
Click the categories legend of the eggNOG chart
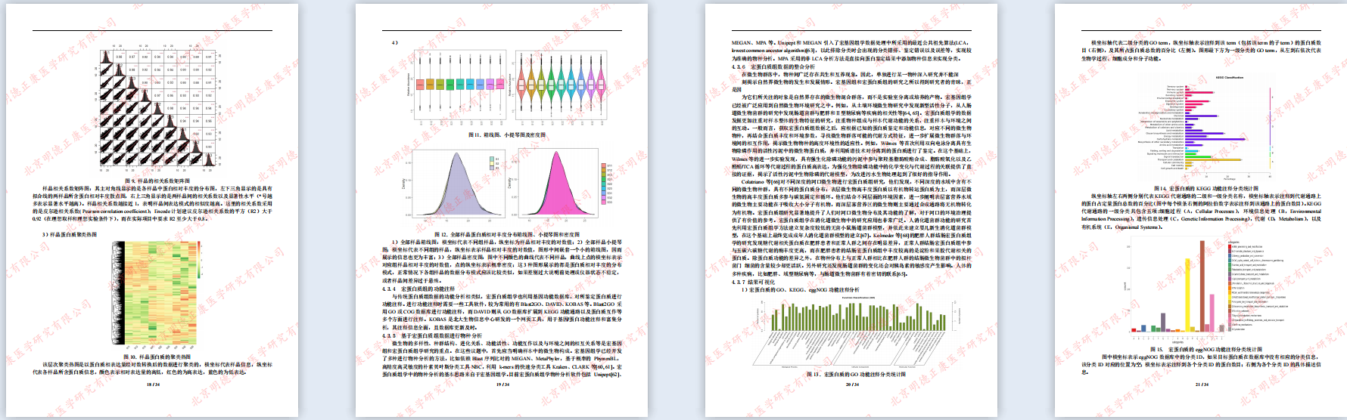pyautogui.click(x=1259, y=286)
